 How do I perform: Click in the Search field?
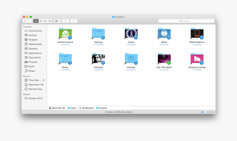[x=186, y=21]
